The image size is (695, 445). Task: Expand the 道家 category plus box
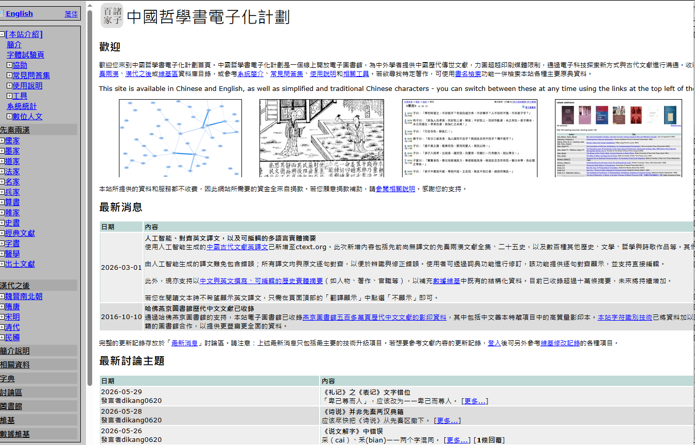[2, 161]
